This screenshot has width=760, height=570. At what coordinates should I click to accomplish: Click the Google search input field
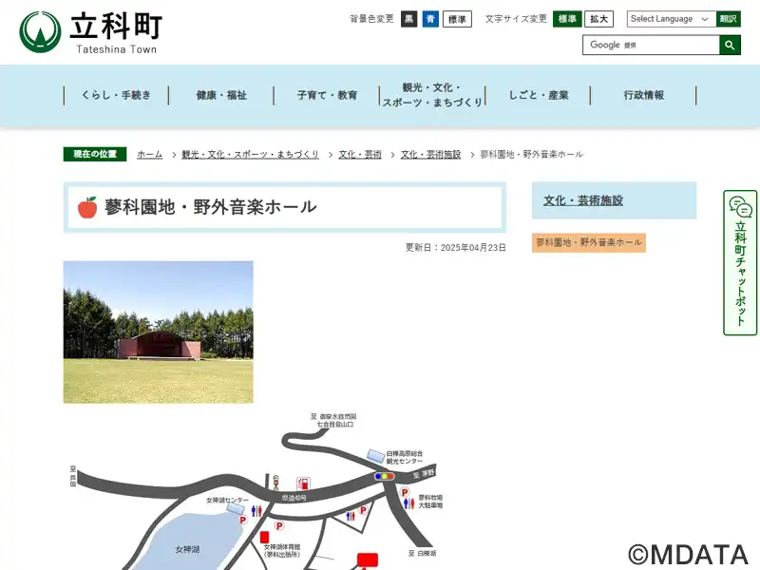tap(651, 45)
